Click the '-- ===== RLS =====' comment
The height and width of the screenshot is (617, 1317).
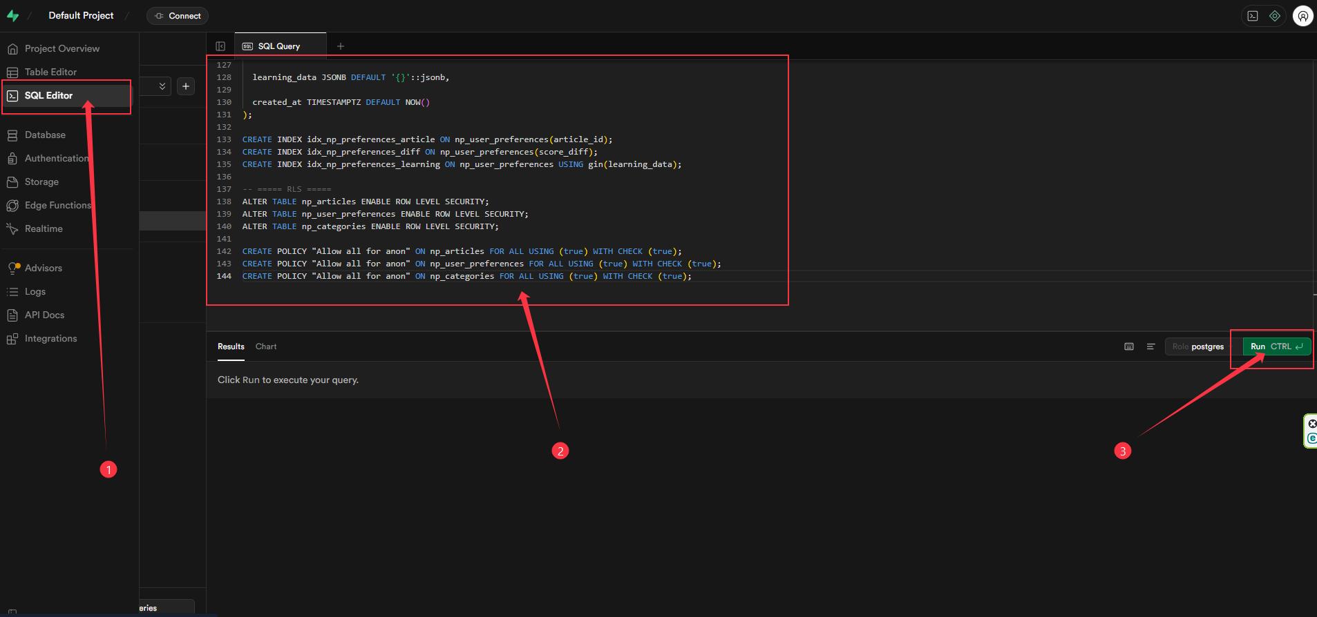coord(287,189)
